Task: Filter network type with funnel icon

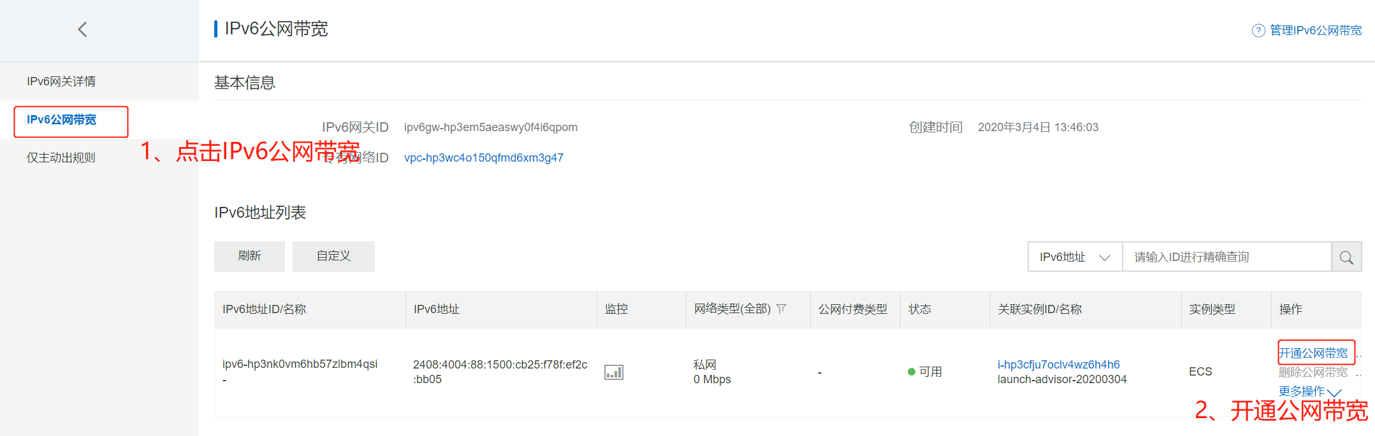Action: click(x=782, y=309)
